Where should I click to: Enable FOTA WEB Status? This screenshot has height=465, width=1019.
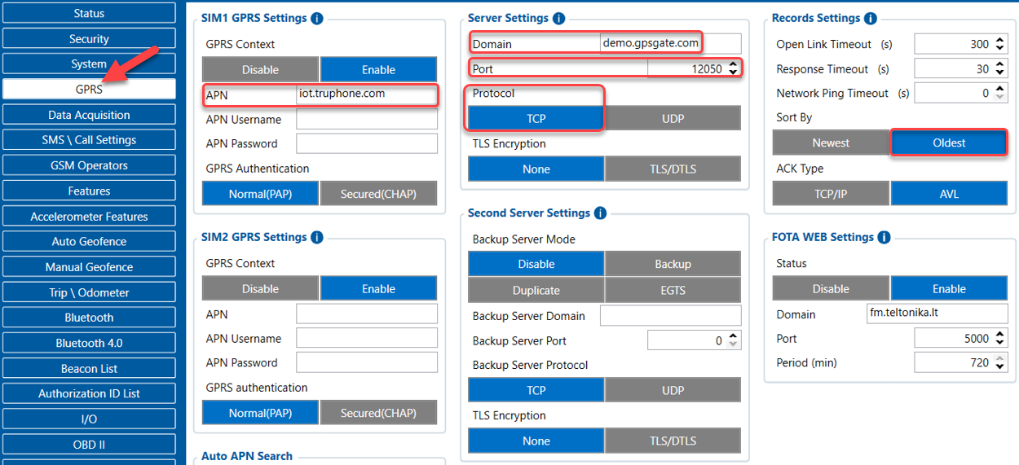coord(949,288)
